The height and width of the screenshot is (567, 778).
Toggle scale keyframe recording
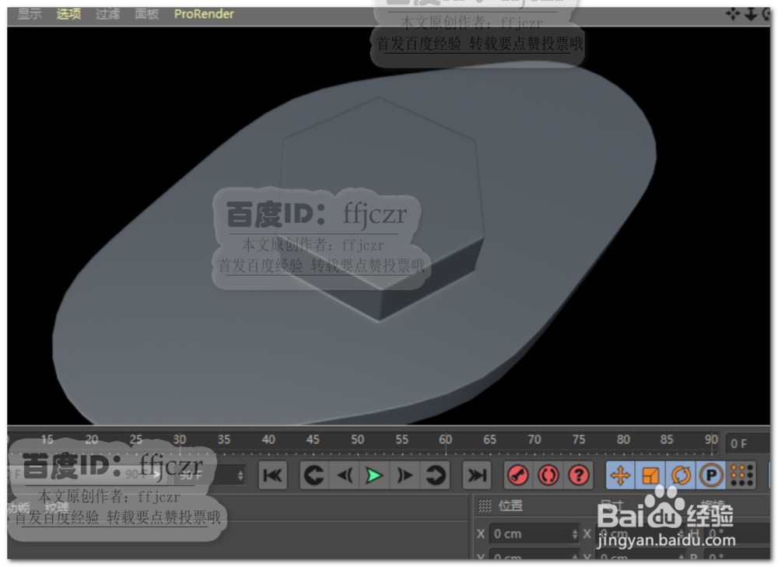coord(650,475)
